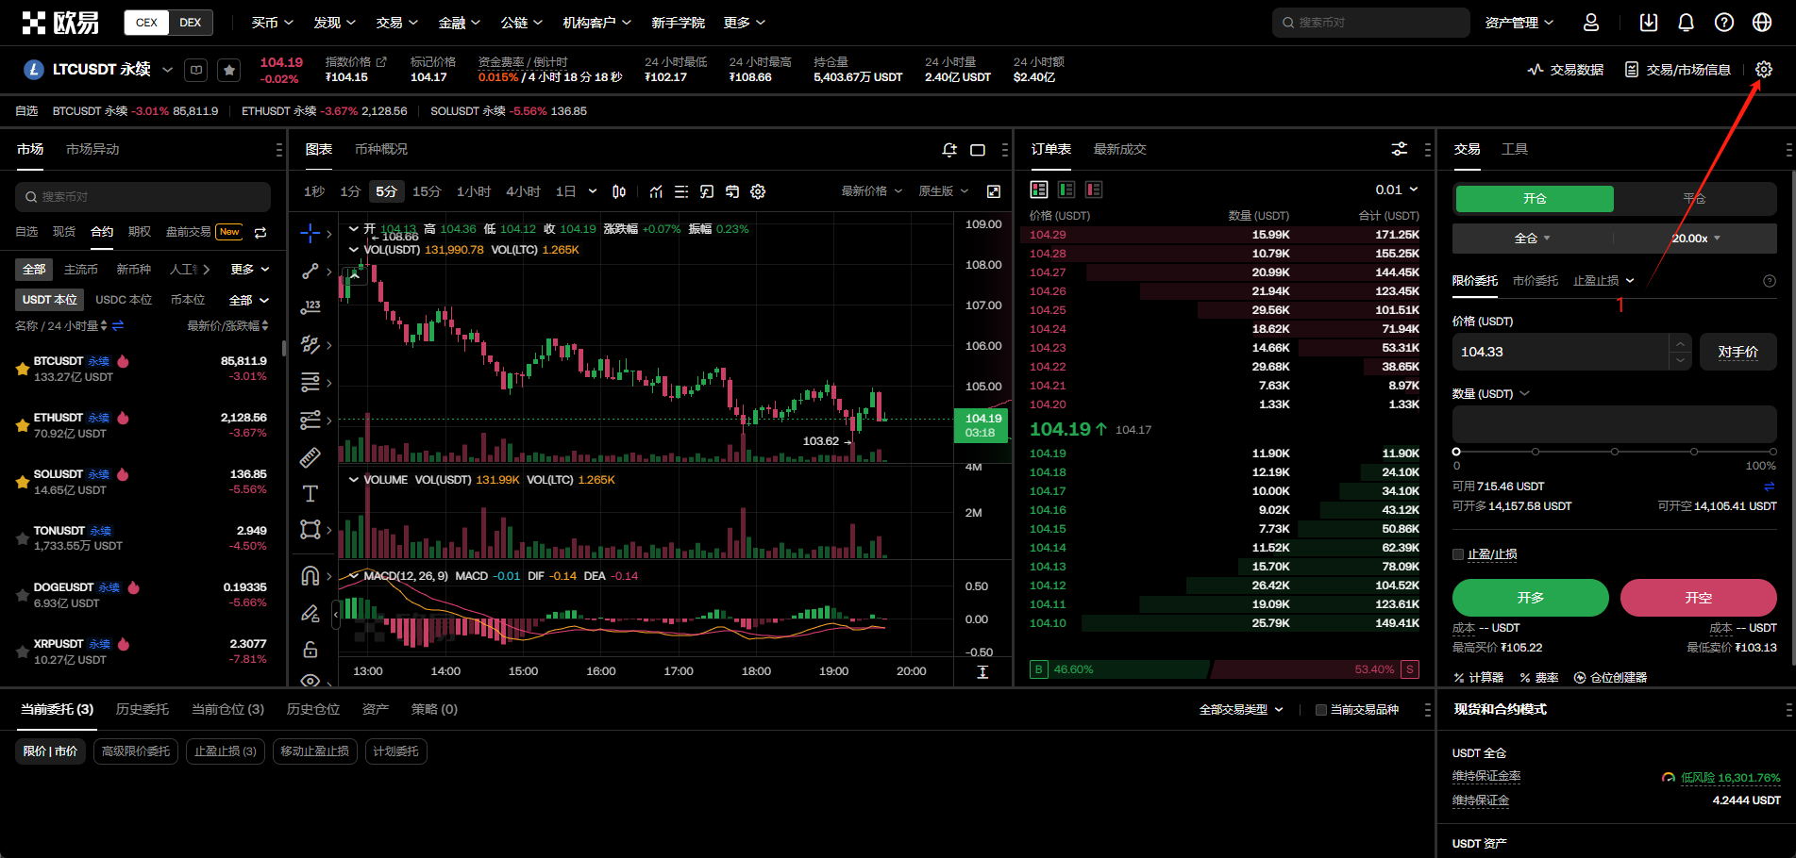Viewport: 1796px width, 858px height.
Task: Add LTCUSDT to favorites with star
Action: click(x=228, y=70)
